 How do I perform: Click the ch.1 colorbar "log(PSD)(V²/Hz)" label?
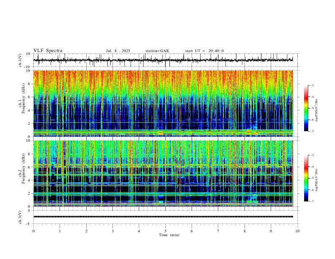316,110
